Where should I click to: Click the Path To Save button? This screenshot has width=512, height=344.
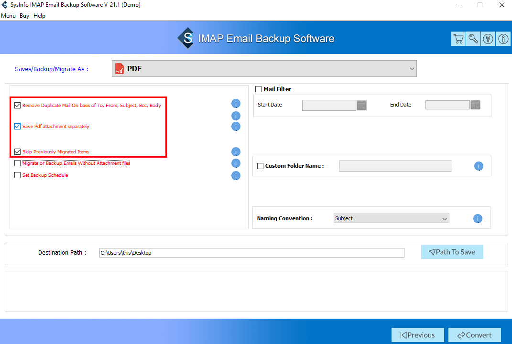452,252
